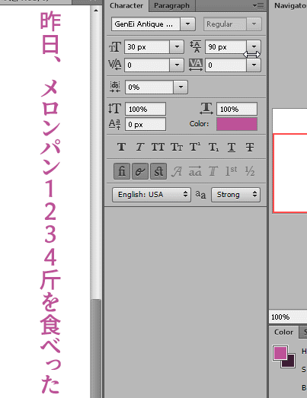Click the Swash icon
This screenshot has height=398, width=307.
tap(177, 171)
